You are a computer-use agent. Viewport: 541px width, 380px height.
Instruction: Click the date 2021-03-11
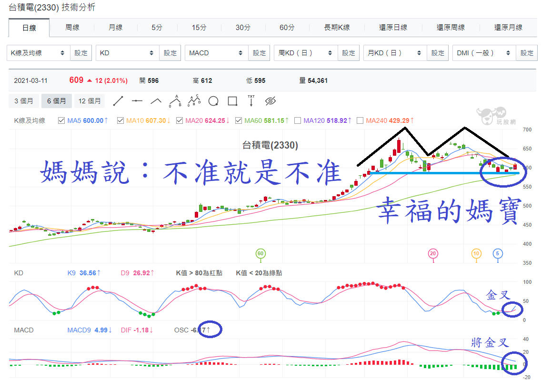pos(30,81)
